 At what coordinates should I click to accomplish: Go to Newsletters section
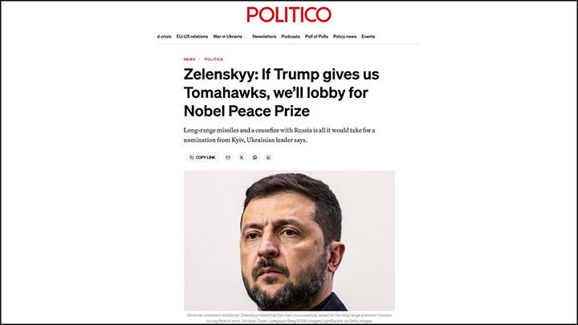pyautogui.click(x=264, y=36)
